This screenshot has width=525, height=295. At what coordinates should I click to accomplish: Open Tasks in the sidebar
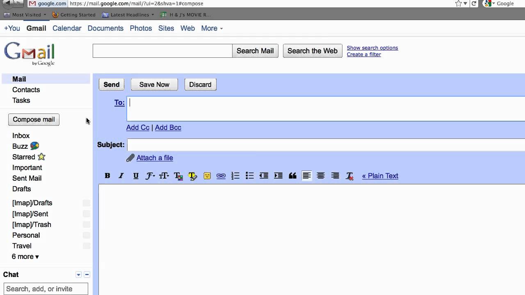21,100
